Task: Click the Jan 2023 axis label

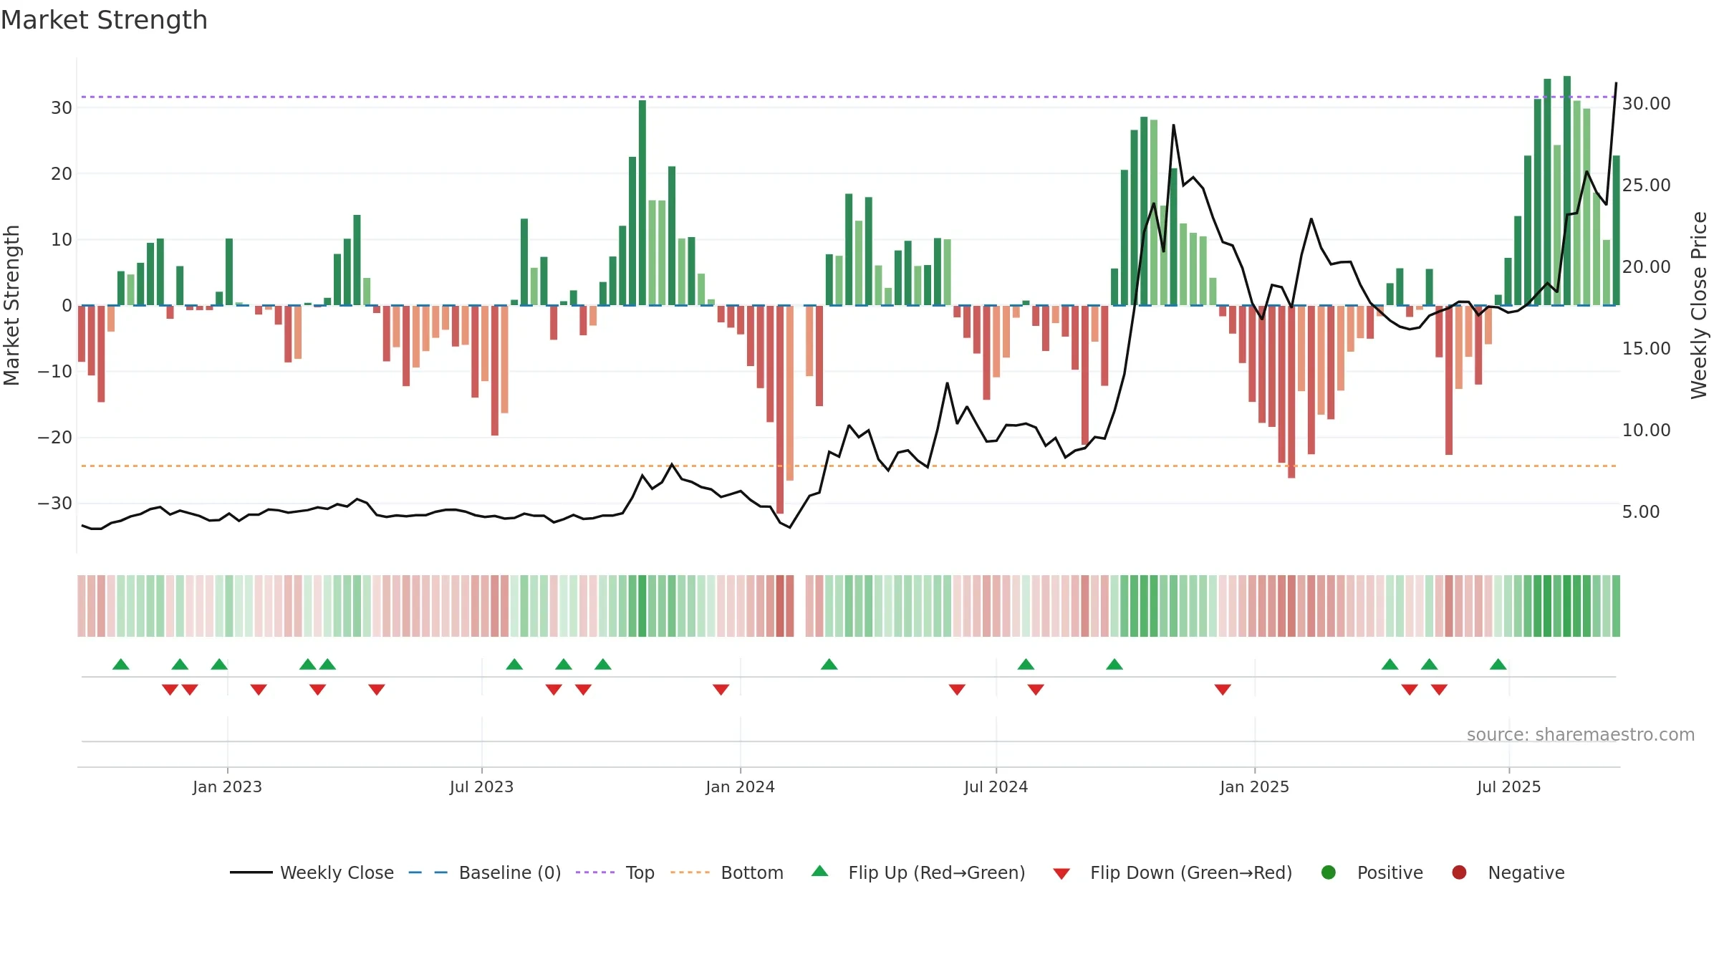Action: pyautogui.click(x=227, y=786)
